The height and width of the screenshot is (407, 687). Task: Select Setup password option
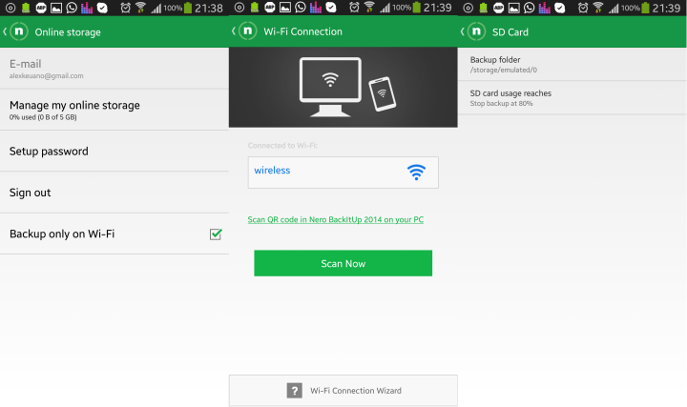click(x=114, y=151)
